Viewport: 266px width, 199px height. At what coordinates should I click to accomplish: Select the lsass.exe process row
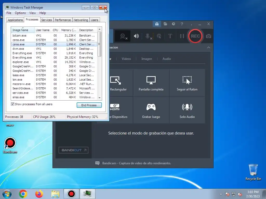[54, 75]
